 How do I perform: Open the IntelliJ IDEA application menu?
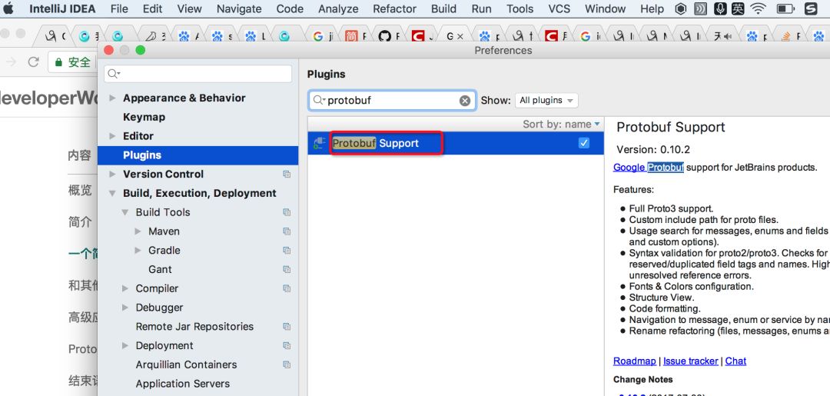pyautogui.click(x=62, y=9)
